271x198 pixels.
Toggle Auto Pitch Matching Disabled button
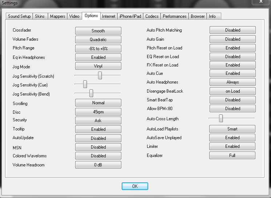(232, 30)
